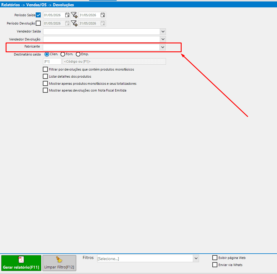The image size is (277, 274).
Task: Enable Exibir página Web checkbox
Action: tap(215, 258)
